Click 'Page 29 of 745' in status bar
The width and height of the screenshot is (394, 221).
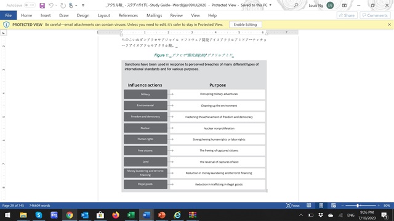[13, 206]
